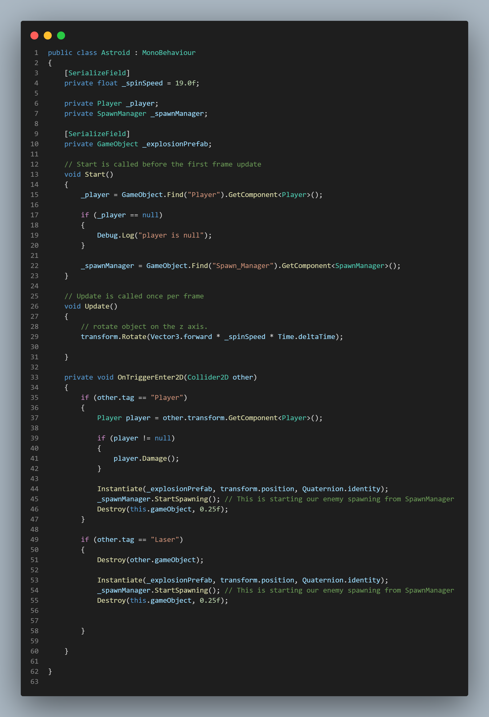Image resolution: width=489 pixels, height=717 pixels.
Task: Click the closing brace on line 62
Action: point(50,672)
